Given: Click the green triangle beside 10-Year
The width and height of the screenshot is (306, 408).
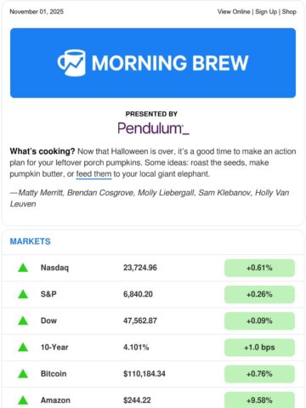Looking at the screenshot, I should click(23, 347).
